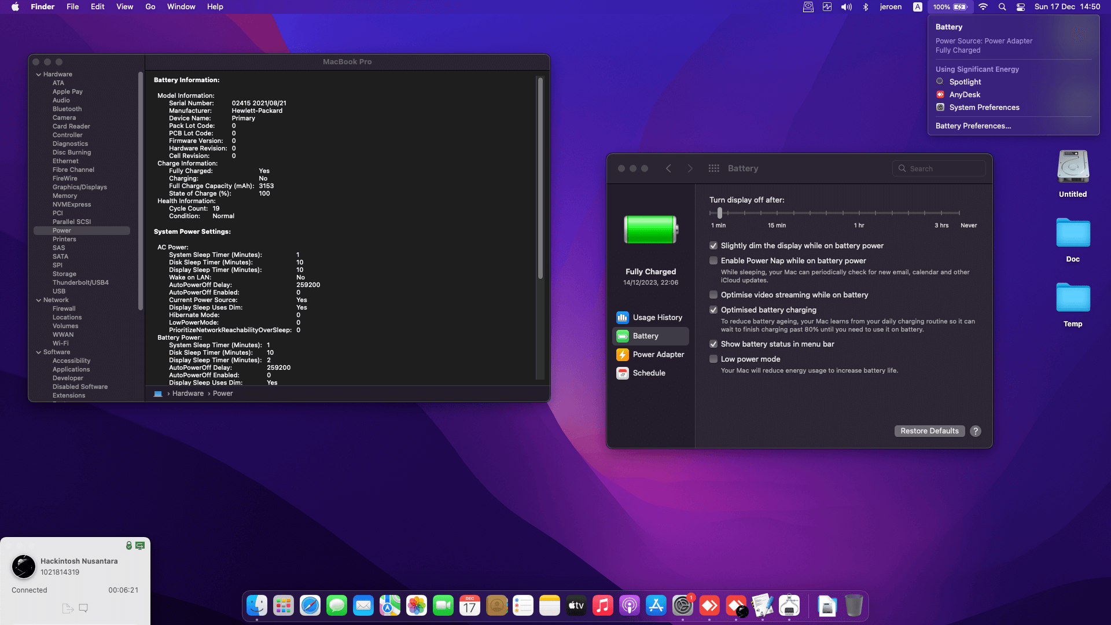The height and width of the screenshot is (625, 1111).
Task: Select Power Adapter sidebar icon
Action: click(x=623, y=354)
